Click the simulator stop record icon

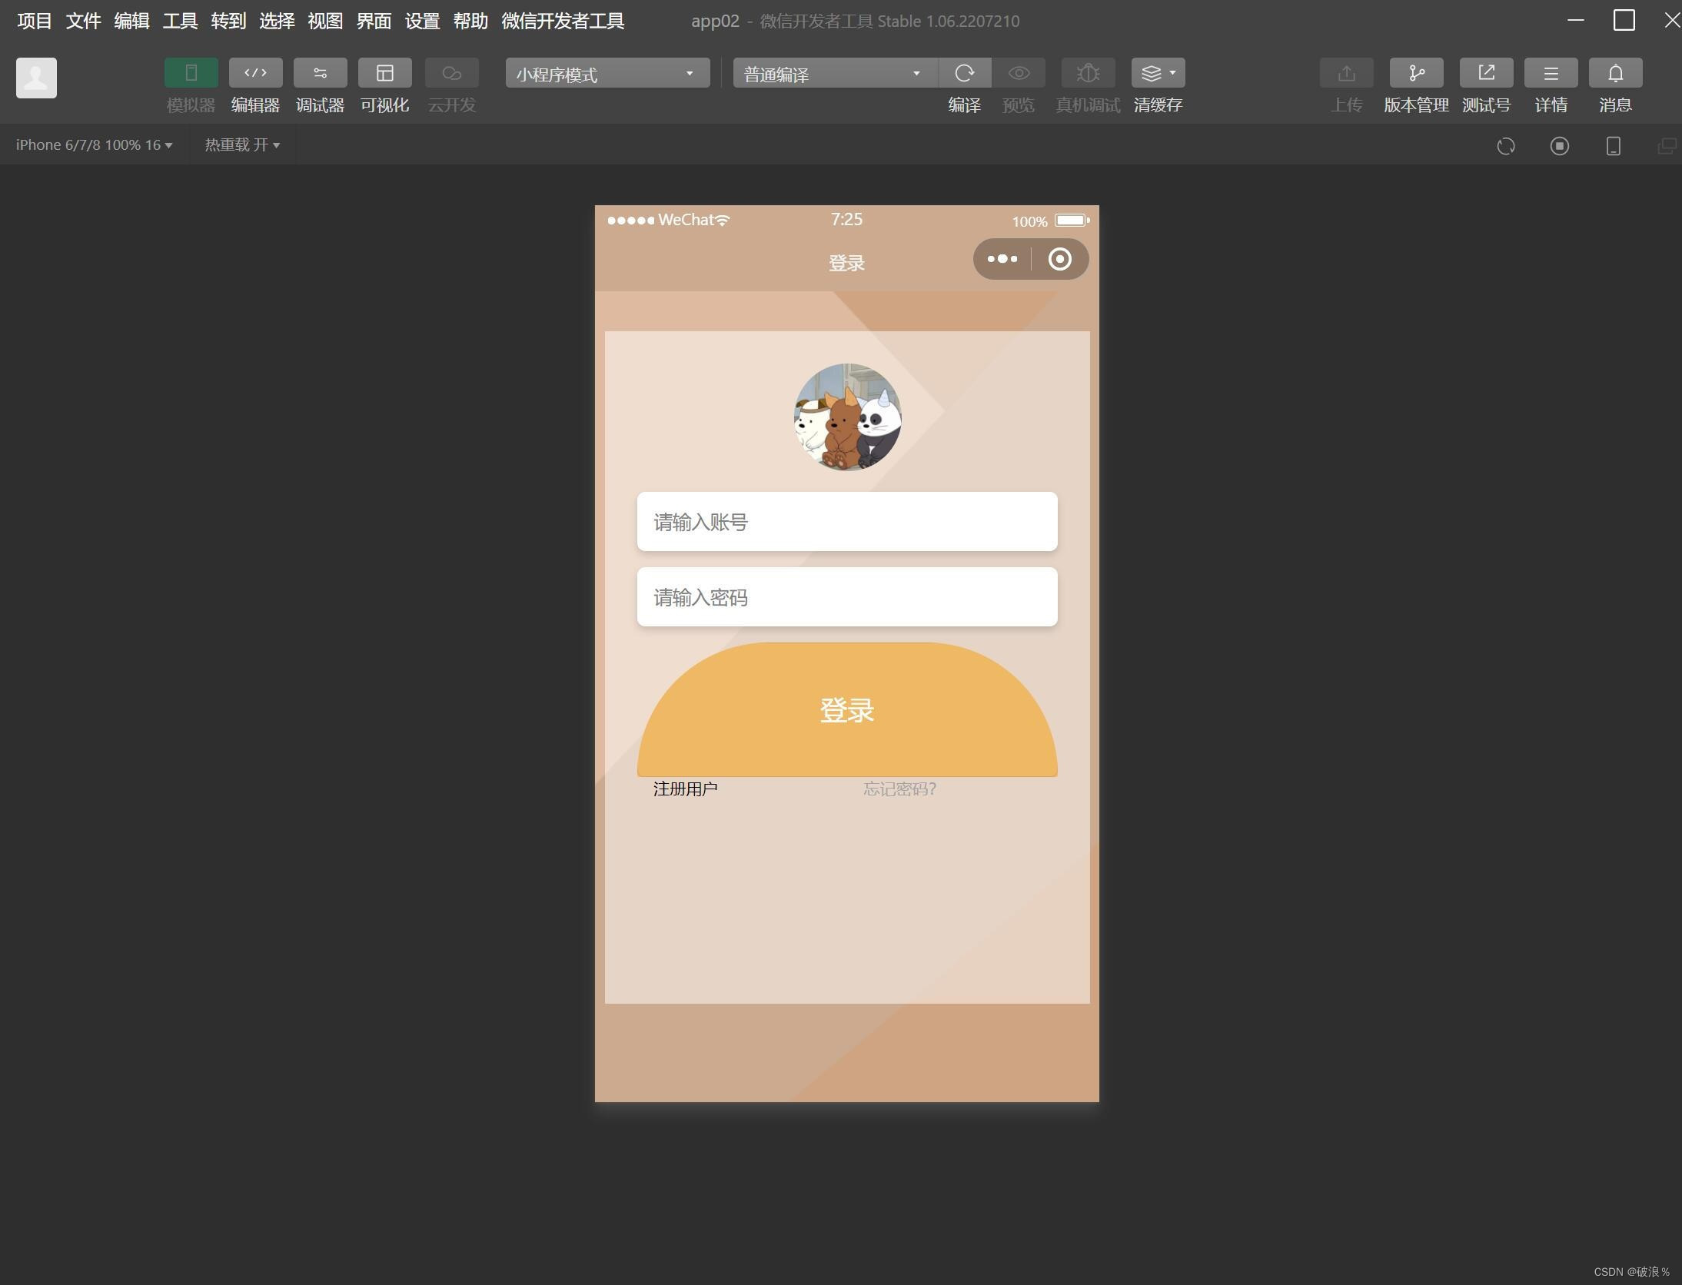[1559, 146]
